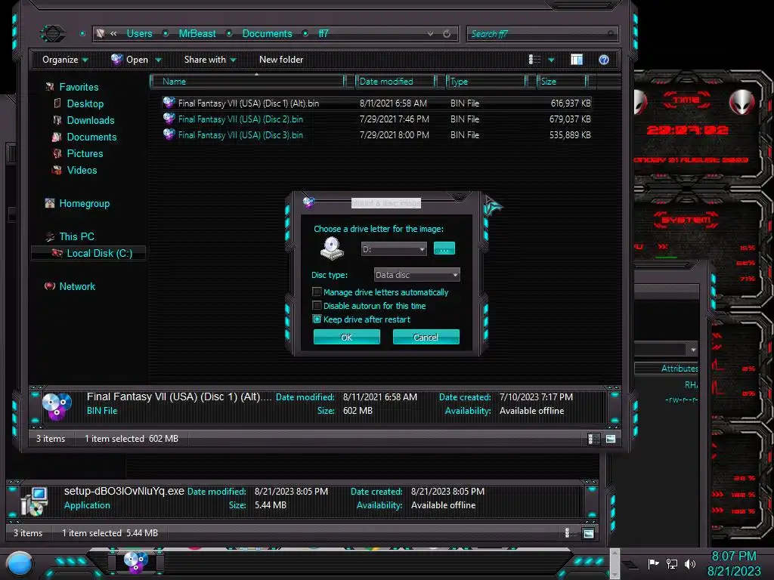
Task: Expand the Open button dropdown arrow
Action: [x=159, y=60]
